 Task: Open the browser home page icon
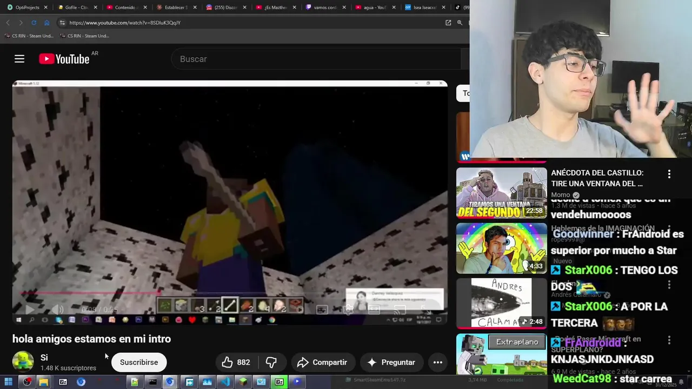pos(47,23)
